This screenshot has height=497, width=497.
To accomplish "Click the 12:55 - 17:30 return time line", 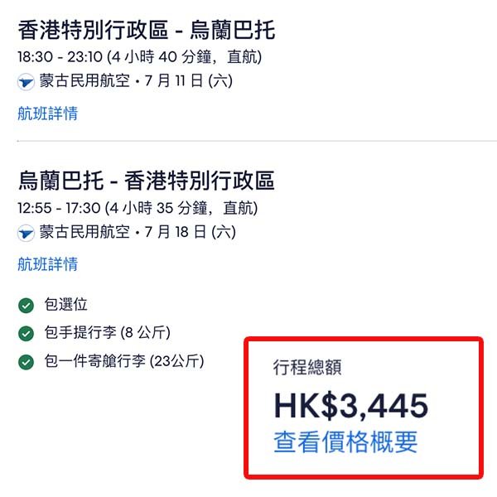I will pos(137,208).
